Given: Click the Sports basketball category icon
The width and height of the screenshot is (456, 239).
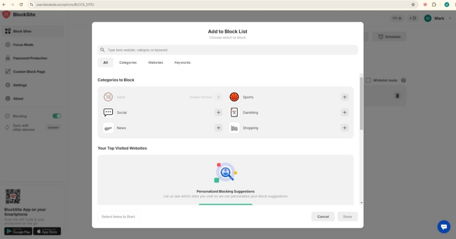Looking at the screenshot, I should pos(234,97).
